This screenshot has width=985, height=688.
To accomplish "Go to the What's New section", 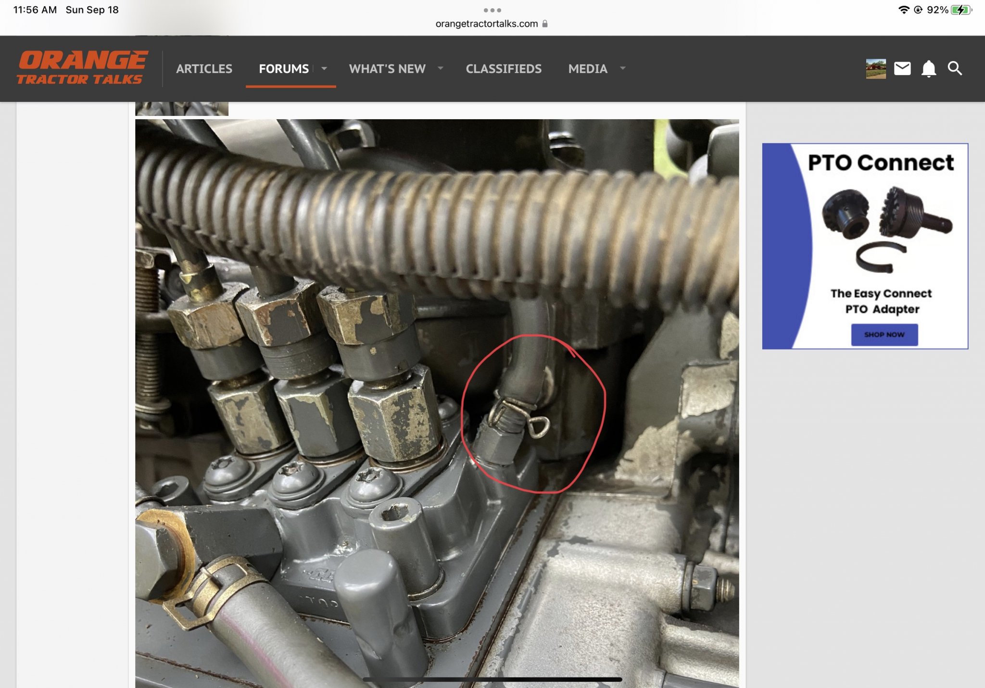I will [387, 69].
